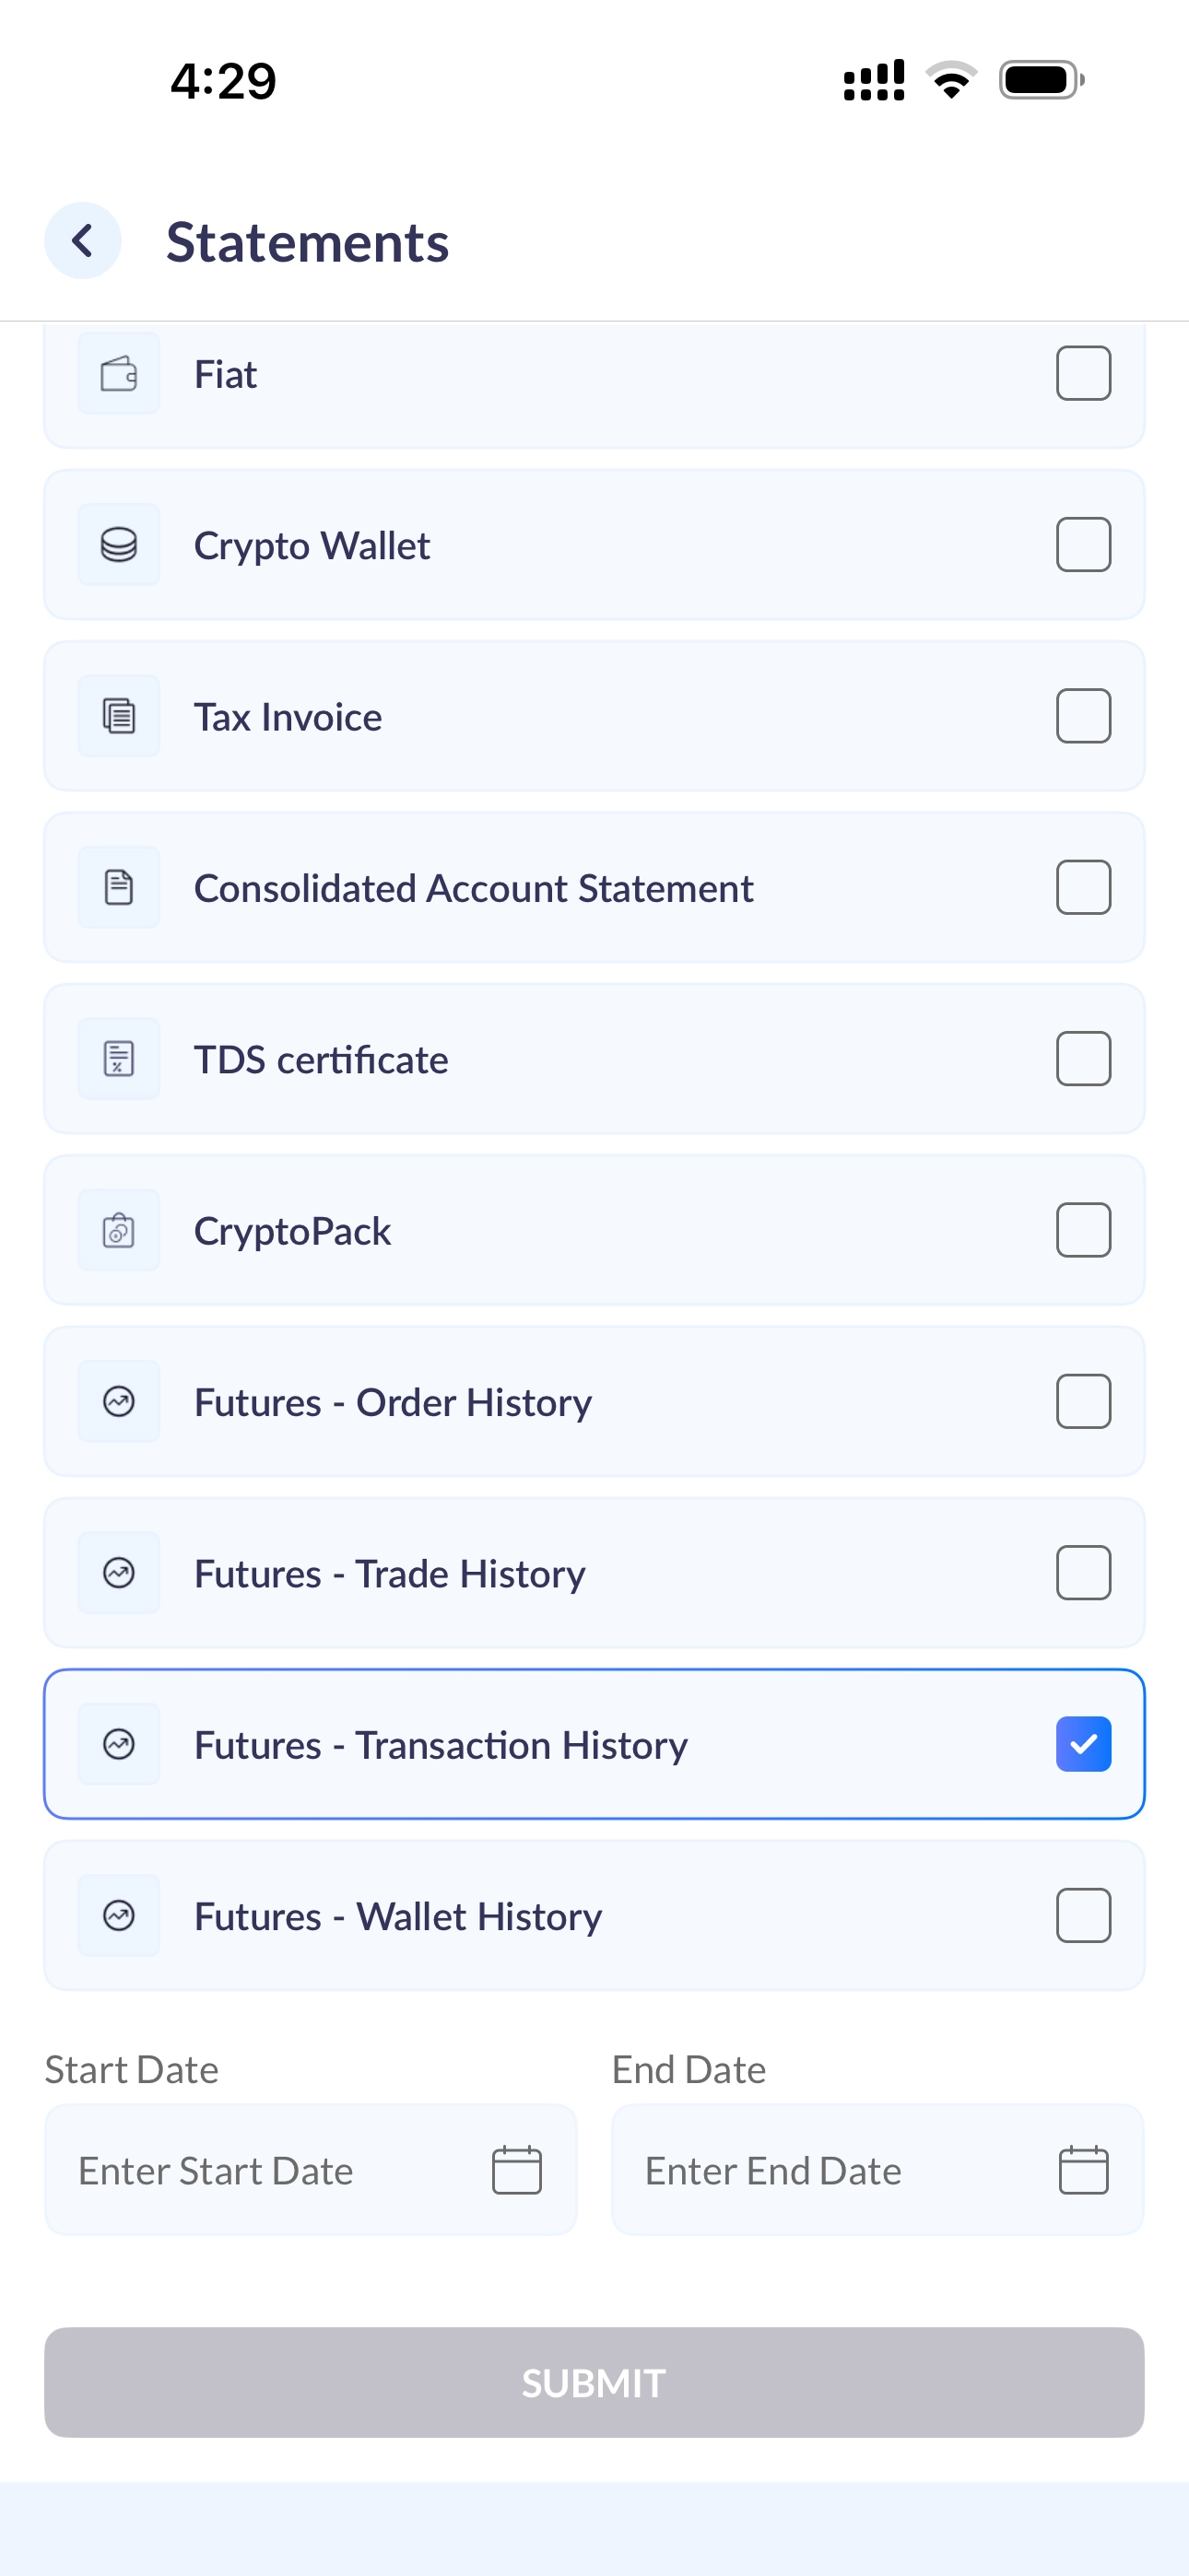Tap the Futures - Order History chart icon

(x=119, y=1402)
